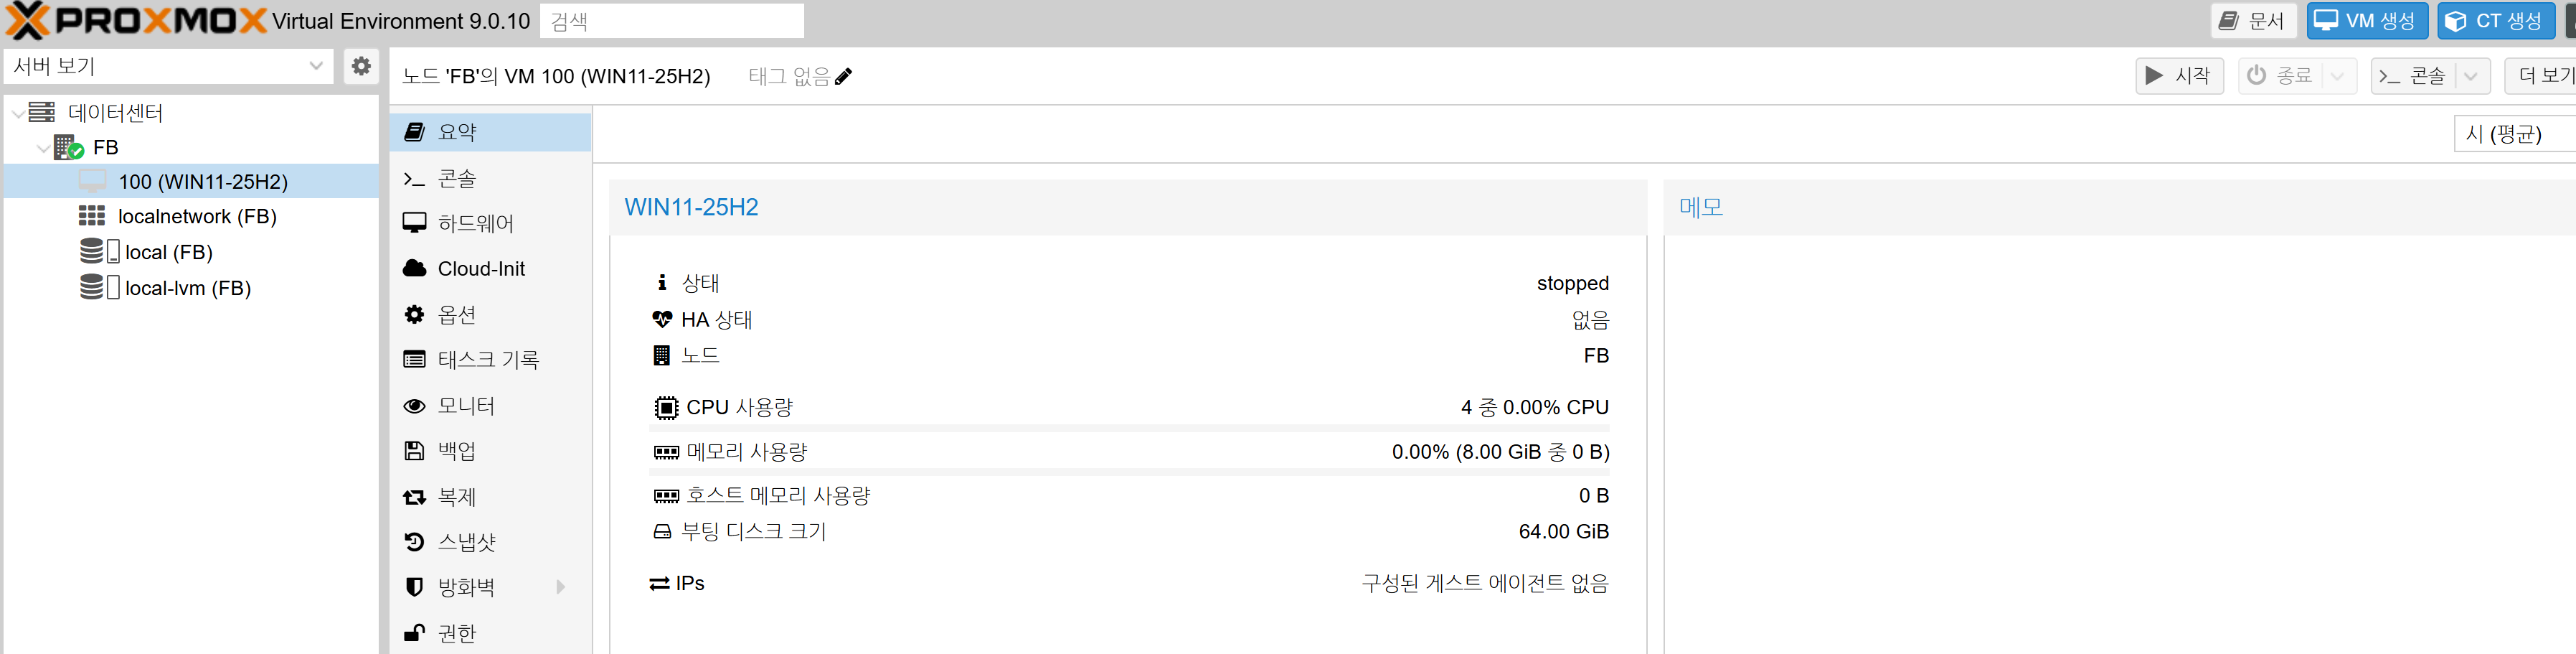
Task: Click the 요약 book icon
Action: (x=414, y=132)
